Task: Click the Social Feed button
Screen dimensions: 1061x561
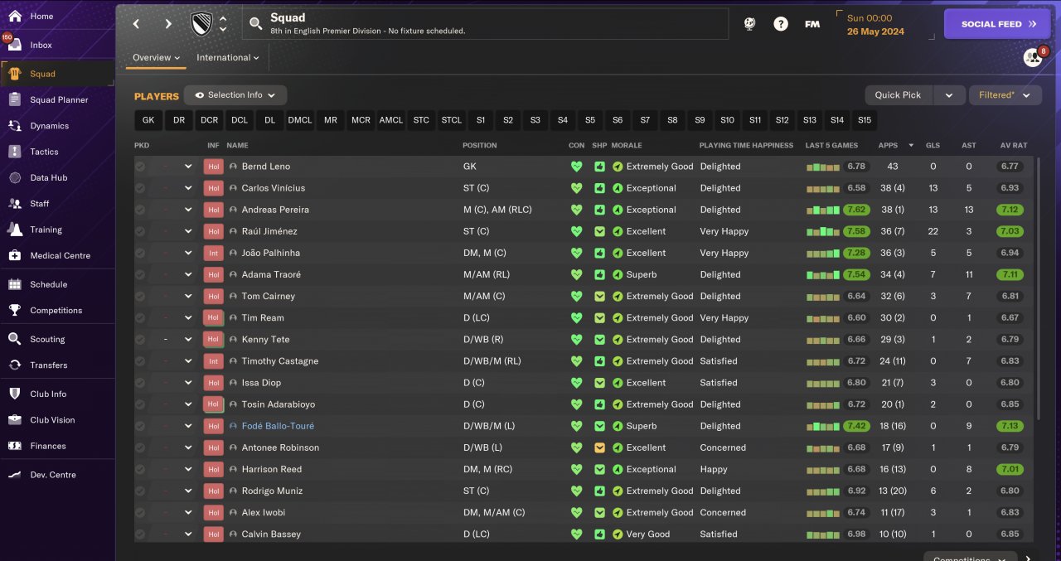Action: coord(1000,24)
